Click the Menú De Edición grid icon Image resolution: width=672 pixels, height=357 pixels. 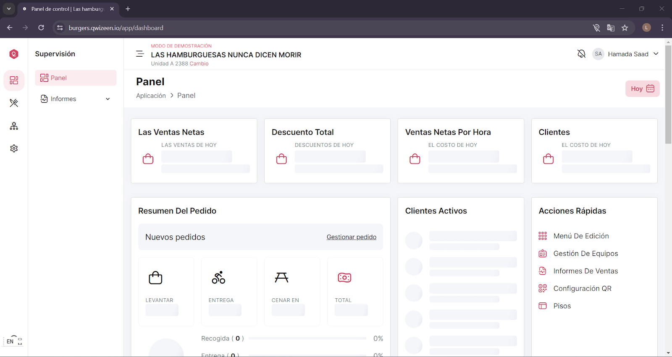(x=543, y=236)
